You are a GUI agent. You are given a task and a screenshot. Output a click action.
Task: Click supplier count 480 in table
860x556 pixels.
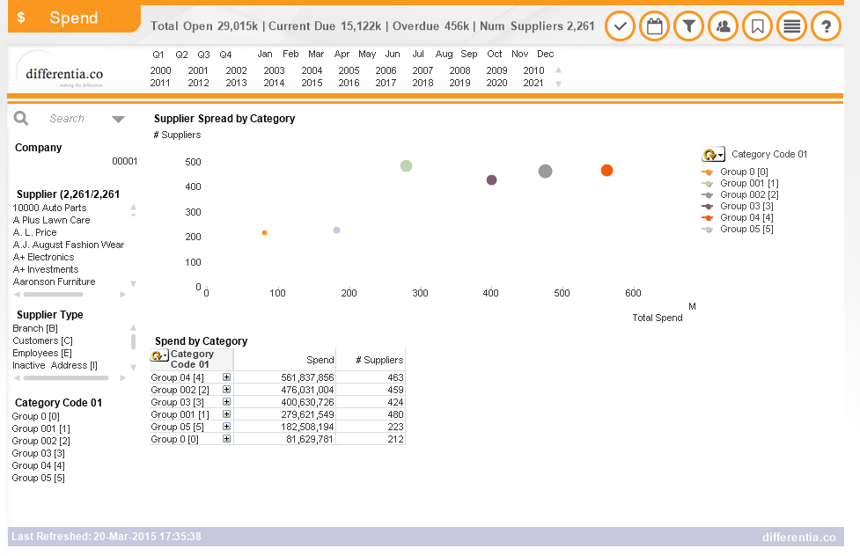click(x=395, y=414)
